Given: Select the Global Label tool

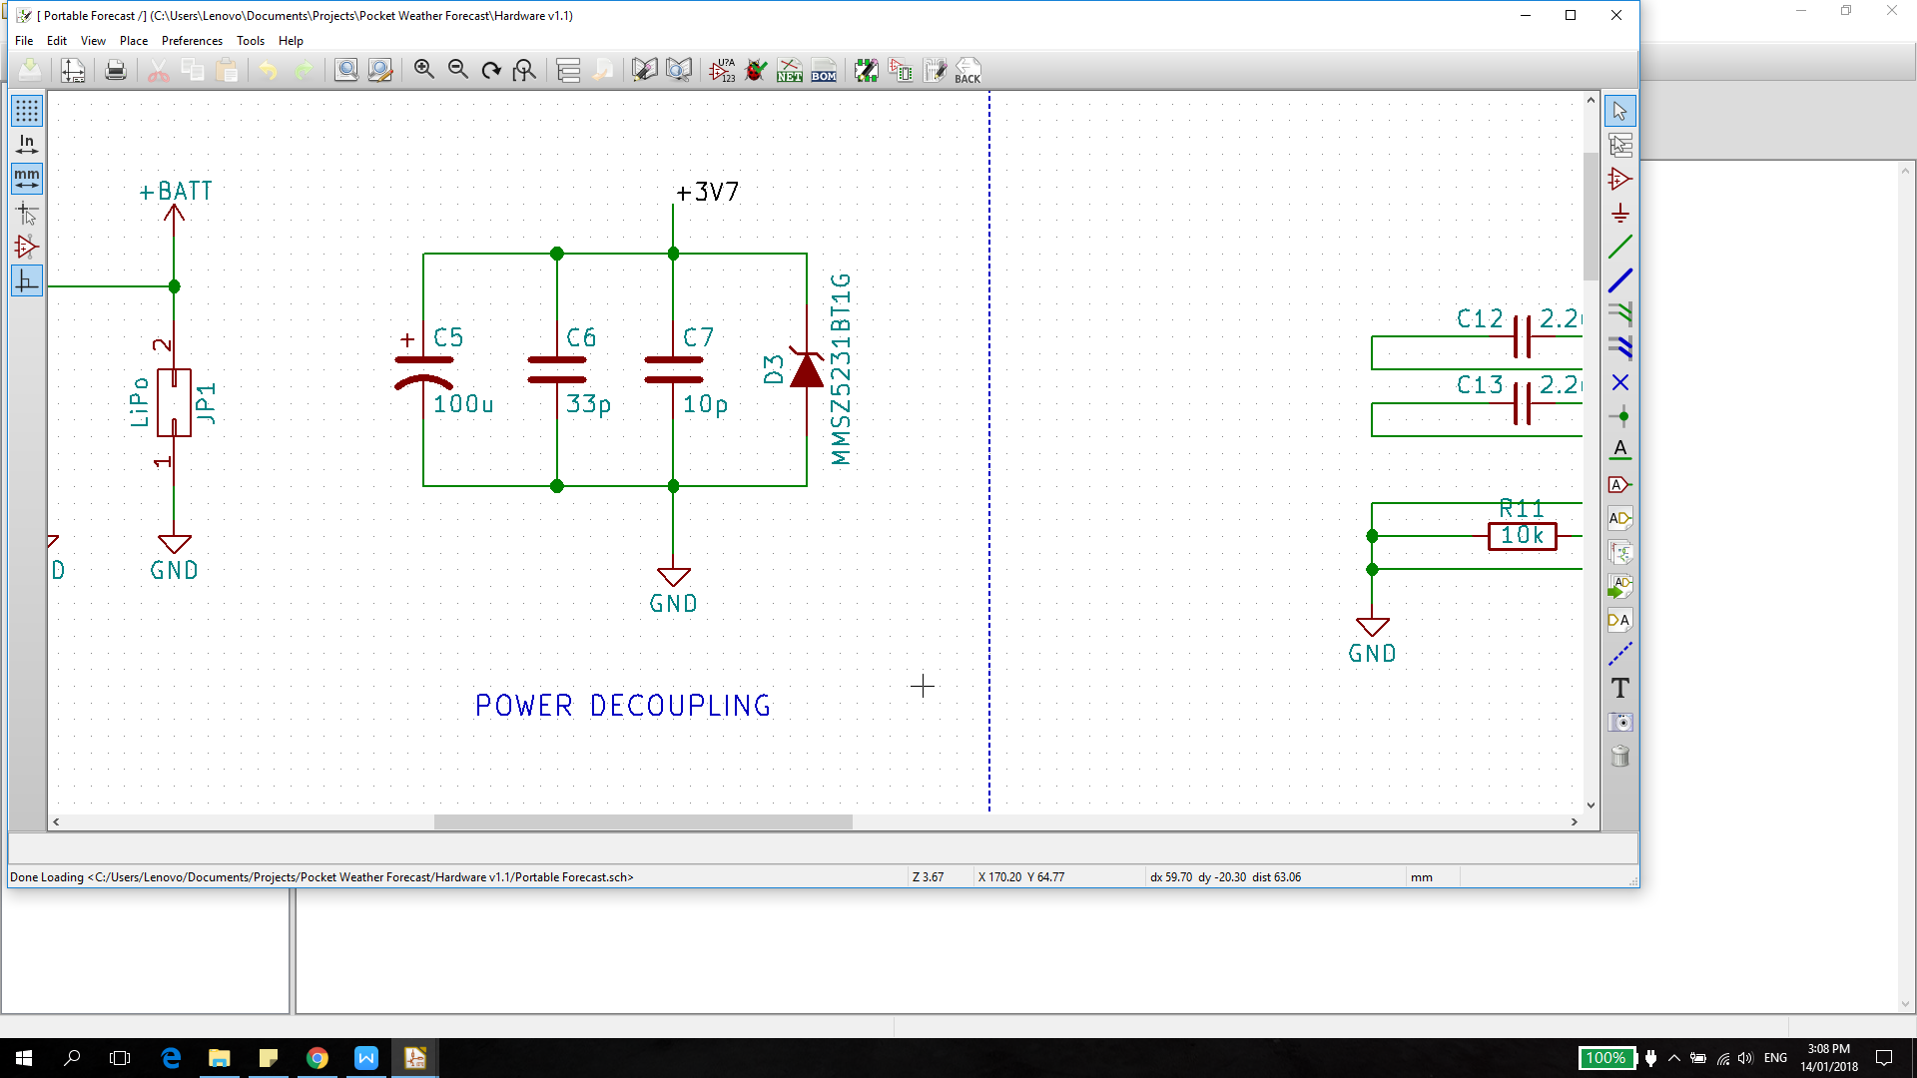Looking at the screenshot, I should (1619, 484).
